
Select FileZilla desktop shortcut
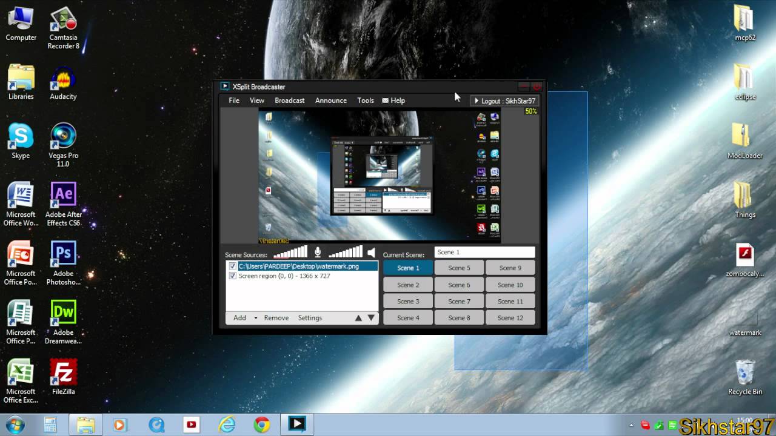coord(63,378)
